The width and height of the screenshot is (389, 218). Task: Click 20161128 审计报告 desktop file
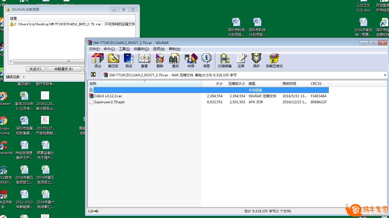pyautogui.click(x=45, y=101)
